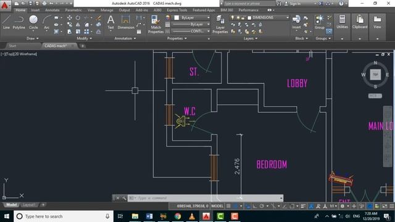Click the Offset tool icon
The width and height of the screenshot is (395, 222).
pyautogui.click(x=99, y=31)
